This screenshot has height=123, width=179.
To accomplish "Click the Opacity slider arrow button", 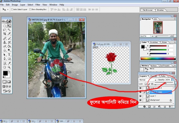I will (x=173, y=80).
